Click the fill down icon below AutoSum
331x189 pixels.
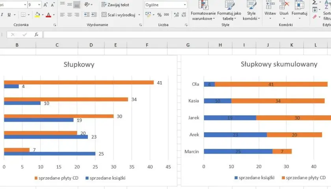[315, 9]
